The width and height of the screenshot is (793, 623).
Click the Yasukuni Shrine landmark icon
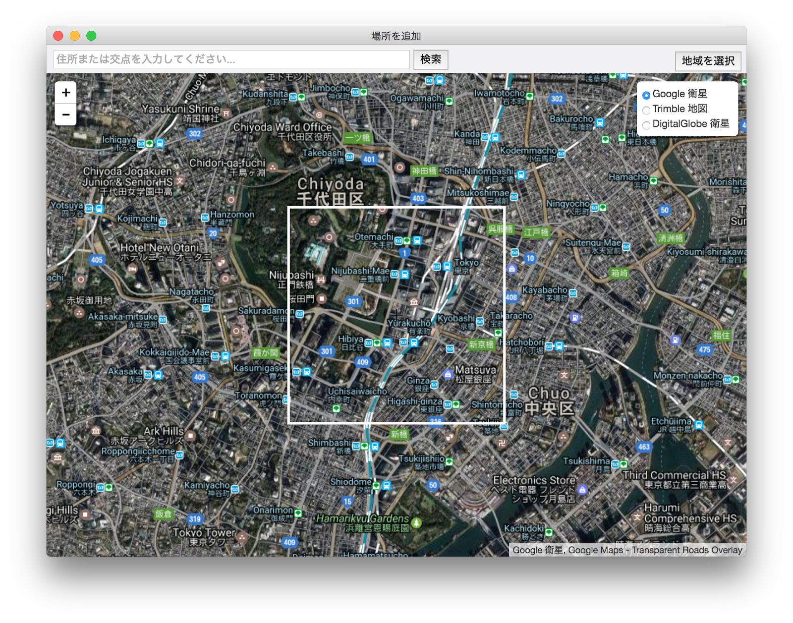pos(226,113)
